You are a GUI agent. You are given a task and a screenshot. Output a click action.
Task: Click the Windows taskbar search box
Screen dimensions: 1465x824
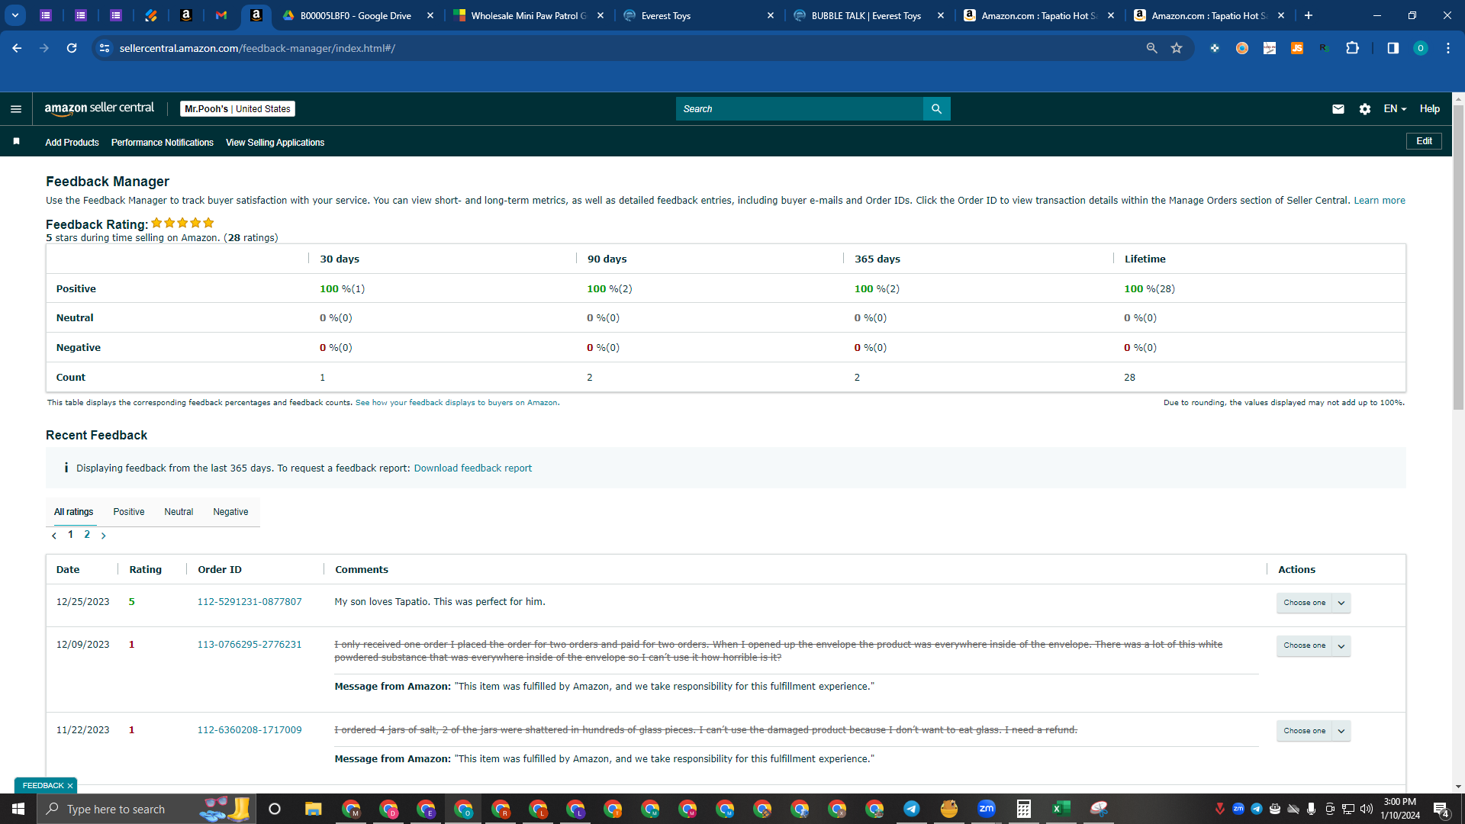point(145,809)
